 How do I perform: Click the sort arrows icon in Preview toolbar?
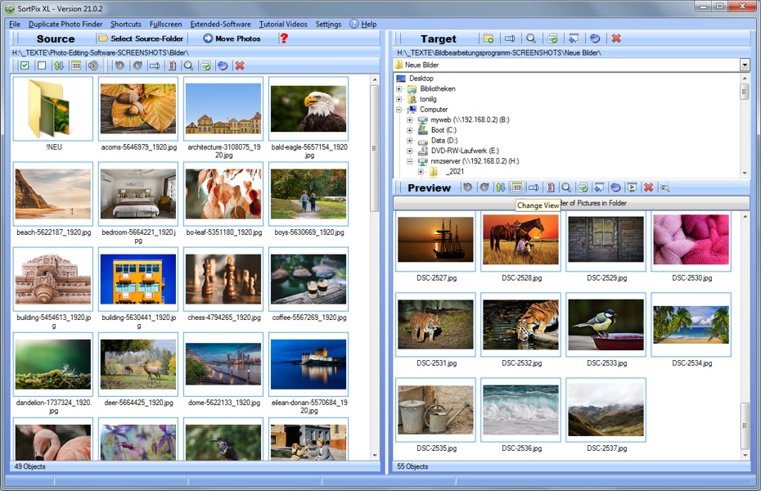[500, 187]
